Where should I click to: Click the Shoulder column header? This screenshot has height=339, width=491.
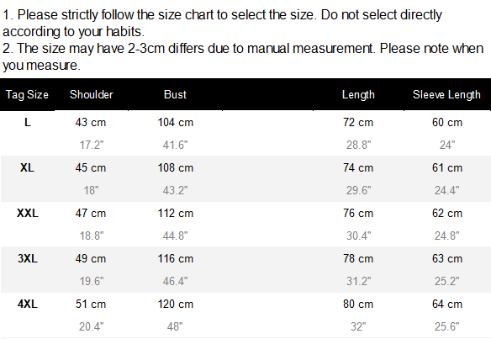click(x=91, y=94)
